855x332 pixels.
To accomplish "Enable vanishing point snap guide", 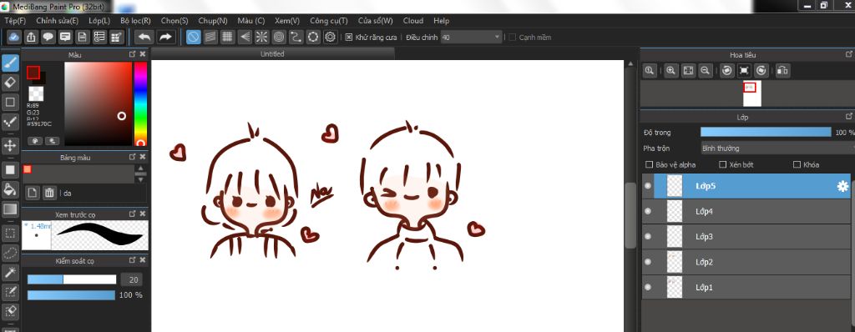I will click(245, 37).
